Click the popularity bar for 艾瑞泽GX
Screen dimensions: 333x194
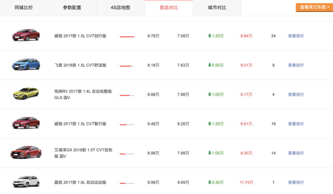tap(127, 154)
